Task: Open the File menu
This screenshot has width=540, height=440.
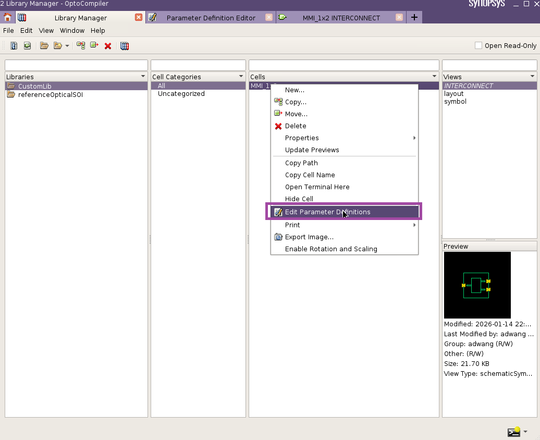Action: point(9,31)
